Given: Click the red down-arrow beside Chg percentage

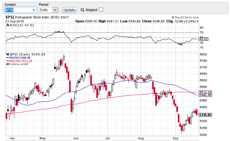Looking at the screenshot, I should click(197, 21).
